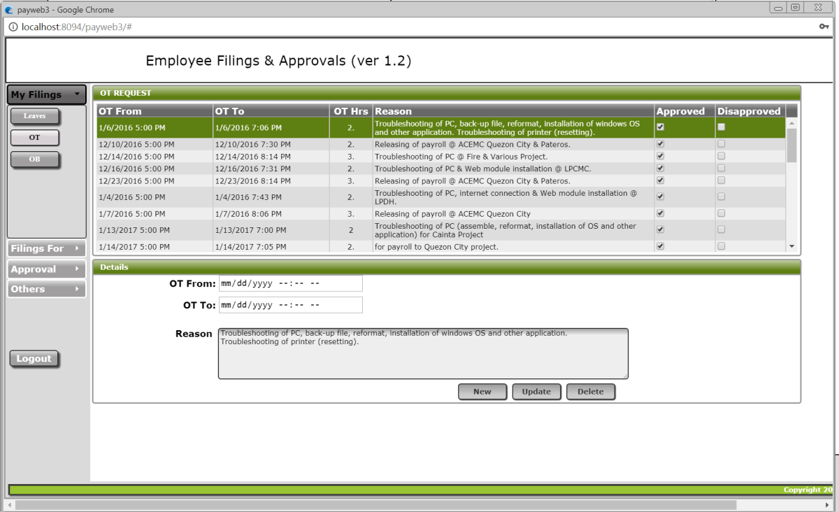The width and height of the screenshot is (839, 512).
Task: Open the OB filing page
Action: (34, 159)
